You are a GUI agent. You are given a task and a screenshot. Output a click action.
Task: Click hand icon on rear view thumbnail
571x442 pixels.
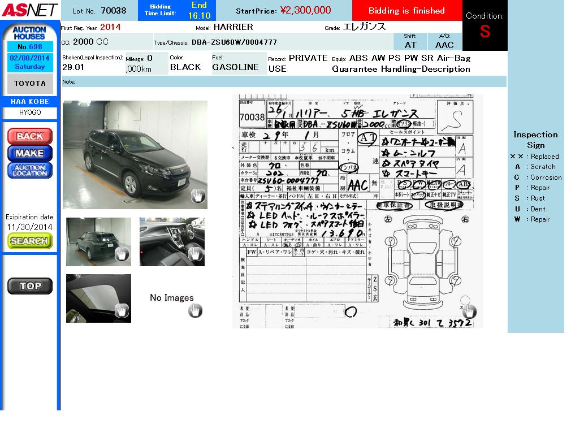click(122, 254)
